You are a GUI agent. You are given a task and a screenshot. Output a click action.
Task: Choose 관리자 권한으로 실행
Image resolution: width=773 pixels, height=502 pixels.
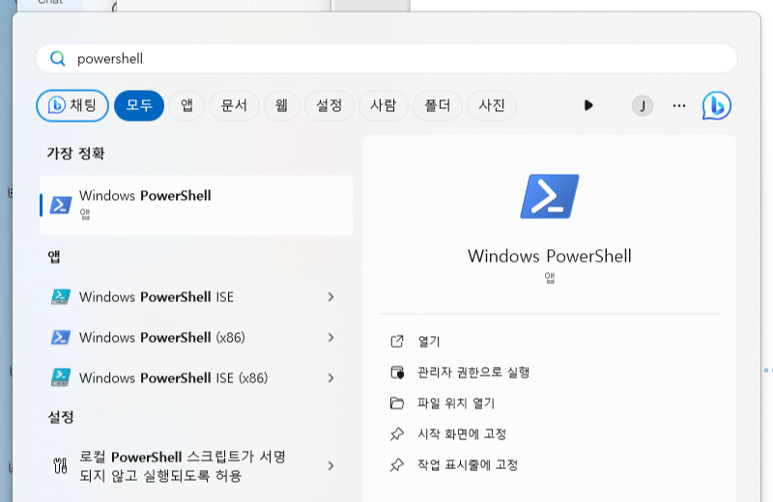click(x=473, y=372)
